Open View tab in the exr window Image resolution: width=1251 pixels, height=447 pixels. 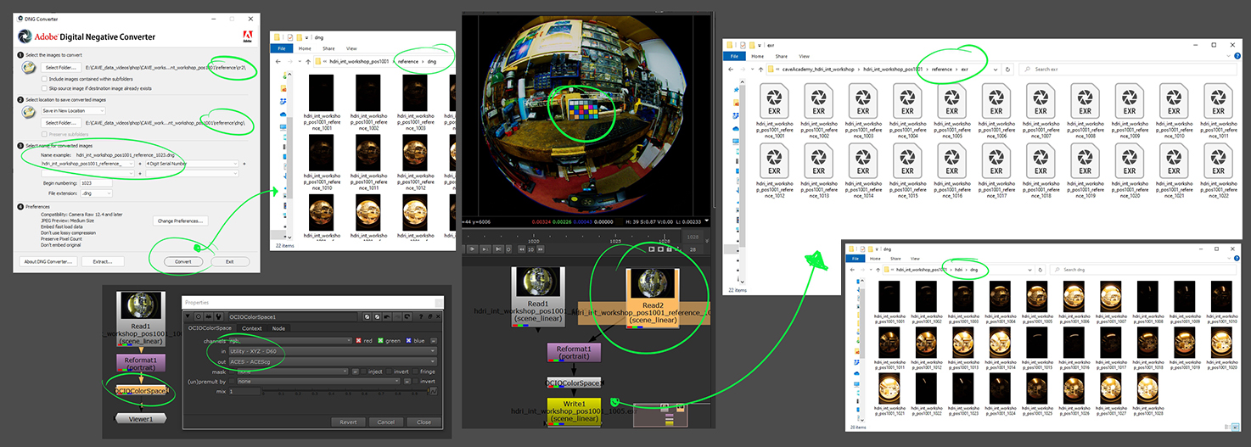[805, 56]
